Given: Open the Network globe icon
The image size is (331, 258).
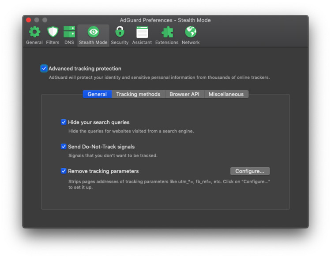Looking at the screenshot, I should coord(191,32).
